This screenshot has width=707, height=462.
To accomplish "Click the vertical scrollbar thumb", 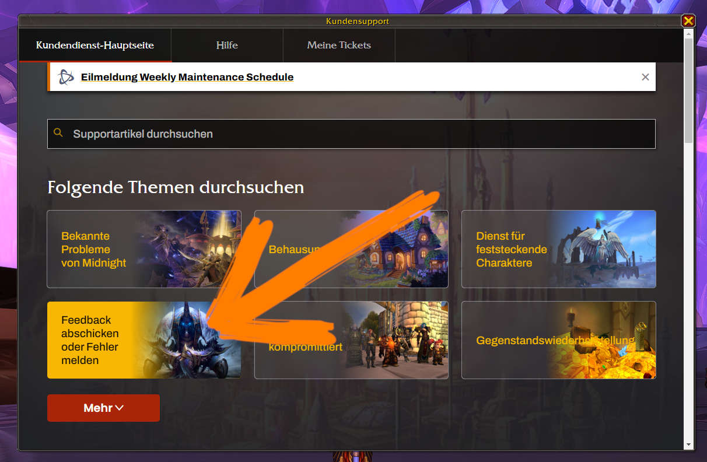I will pos(688,90).
